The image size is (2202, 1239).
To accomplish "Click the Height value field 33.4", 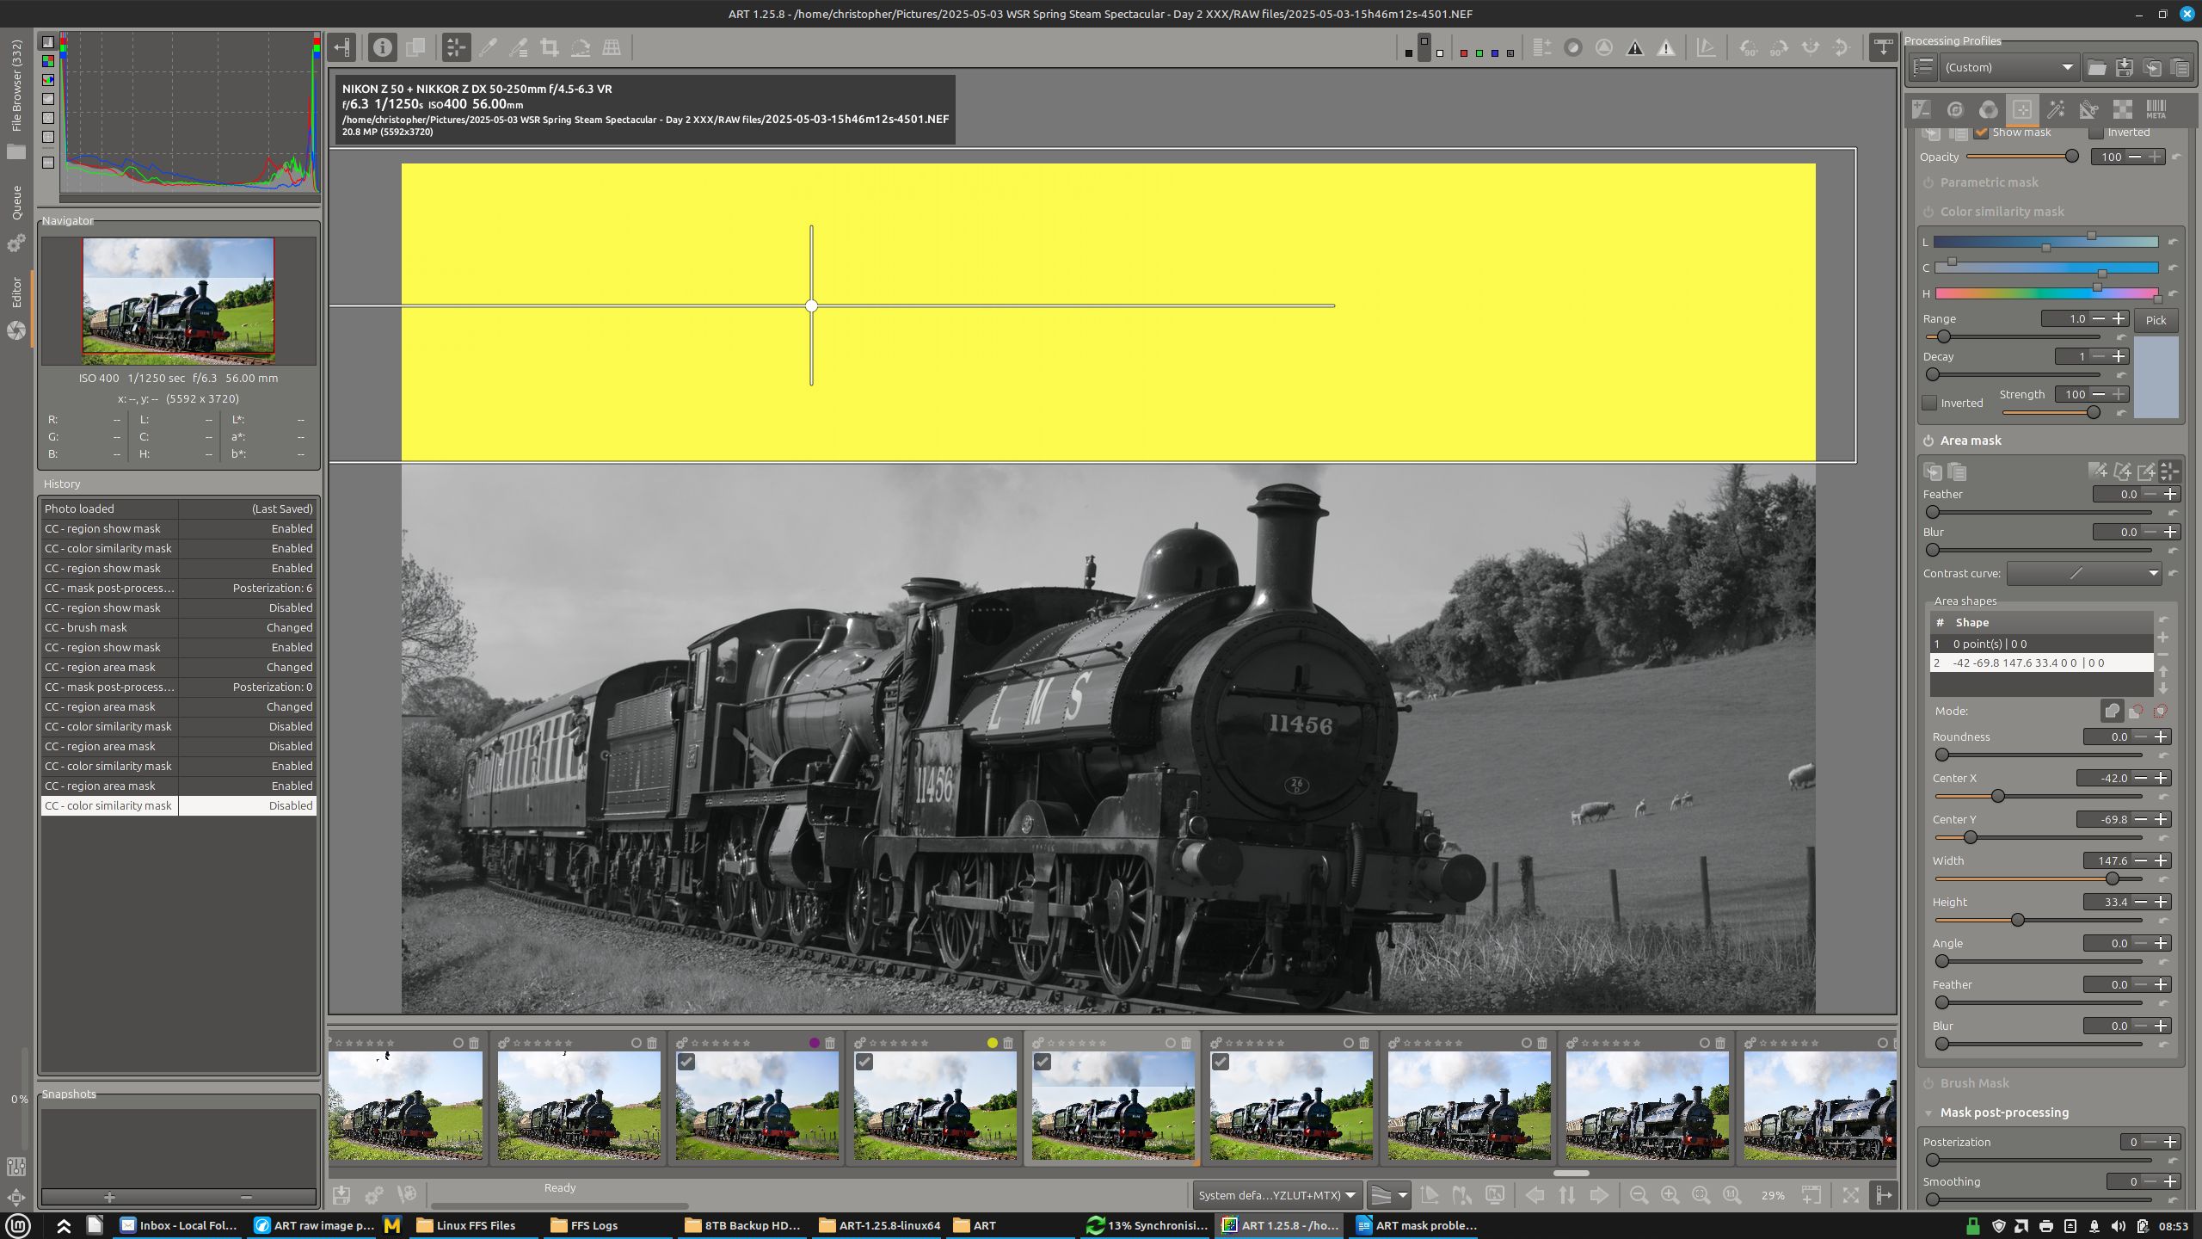I will (2107, 902).
